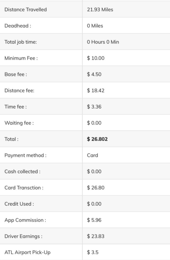Select the Time fee $ 3.36 value
170x260 pixels.
(94, 107)
